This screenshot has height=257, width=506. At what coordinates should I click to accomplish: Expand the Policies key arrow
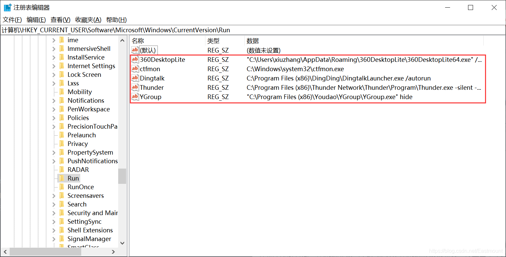[54, 118]
